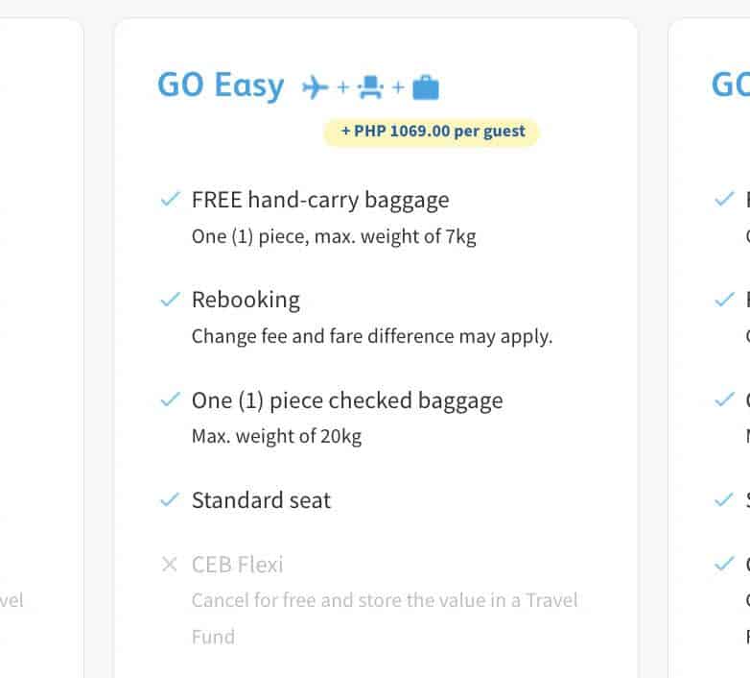Screen dimensions: 750x678
Task: Click the seat icon in the GO Easy header
Action: point(370,88)
